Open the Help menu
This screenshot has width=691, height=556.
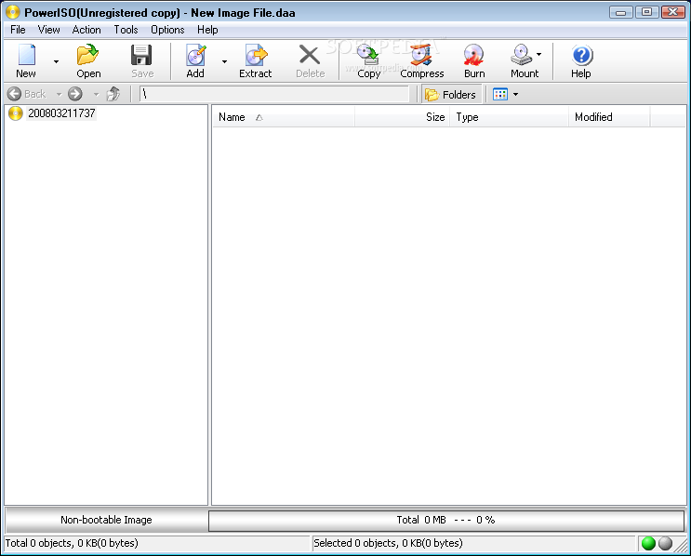click(207, 30)
